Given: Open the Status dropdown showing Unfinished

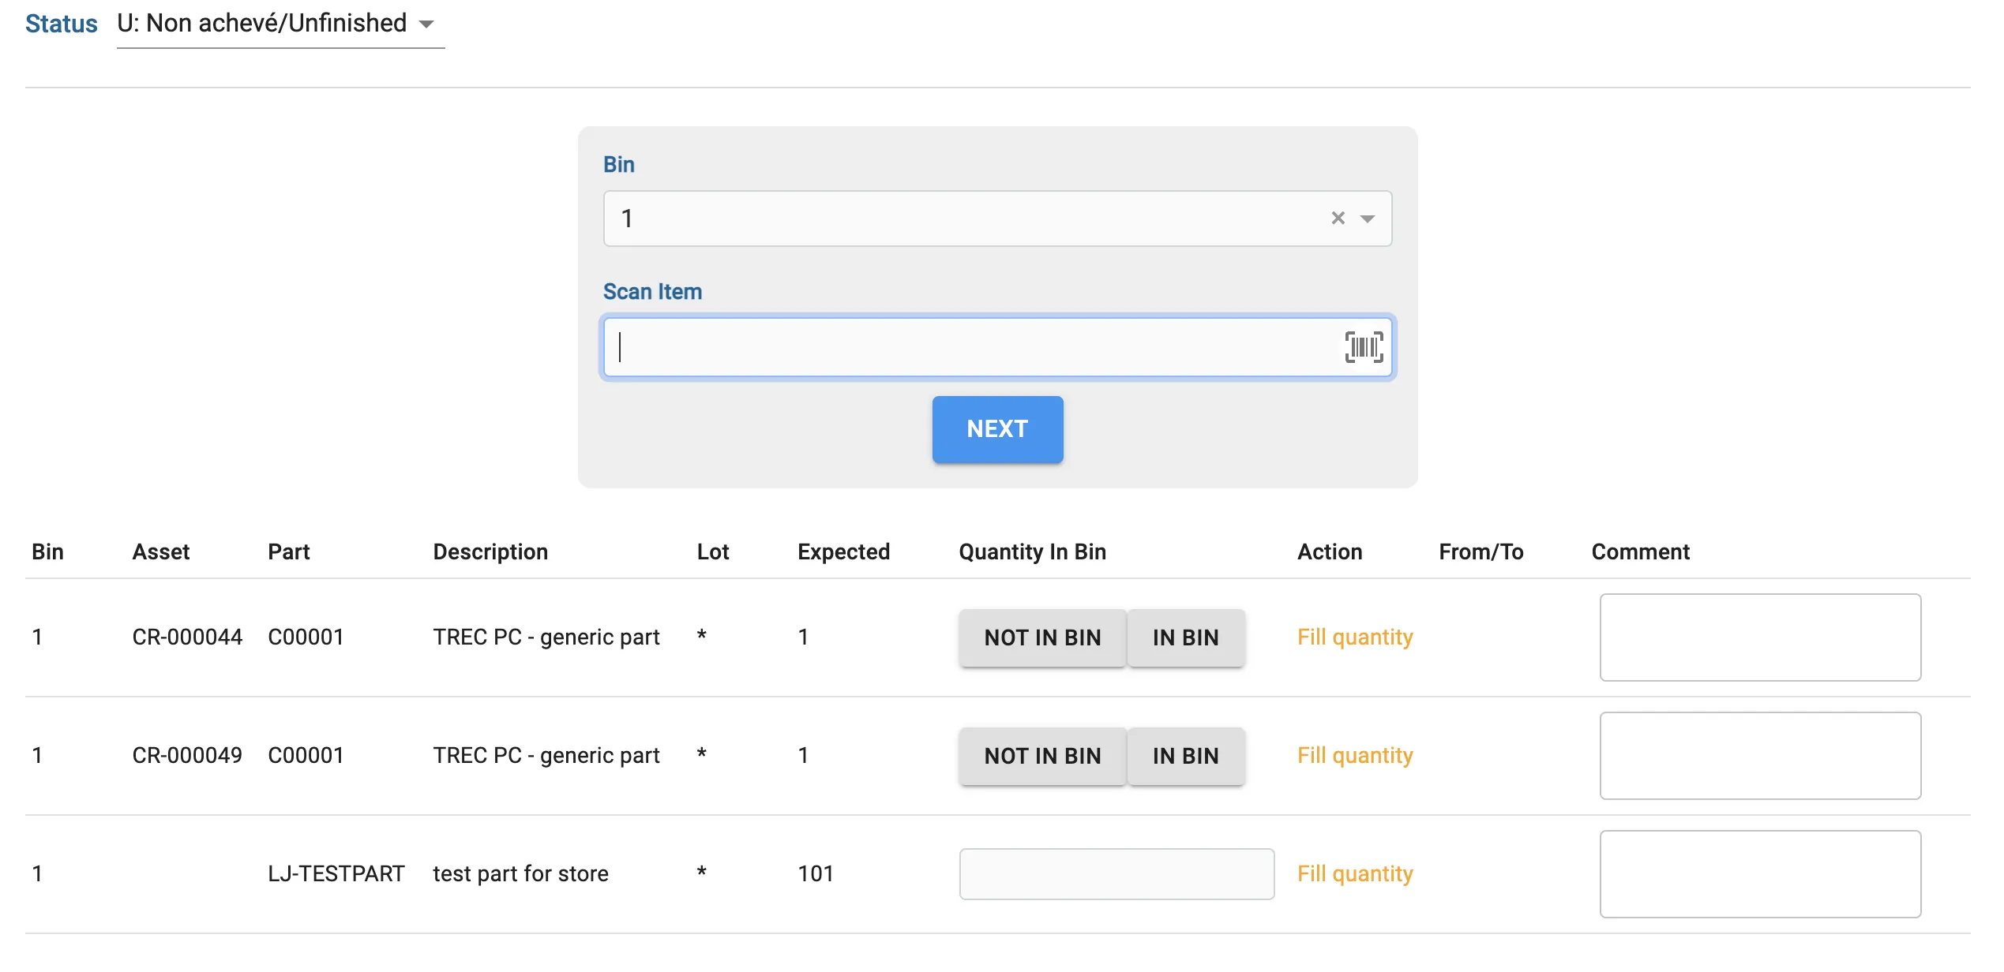Looking at the screenshot, I should pos(280,24).
